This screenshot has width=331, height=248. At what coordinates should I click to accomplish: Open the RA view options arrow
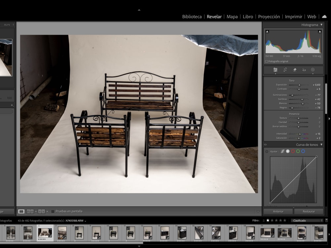(36, 211)
